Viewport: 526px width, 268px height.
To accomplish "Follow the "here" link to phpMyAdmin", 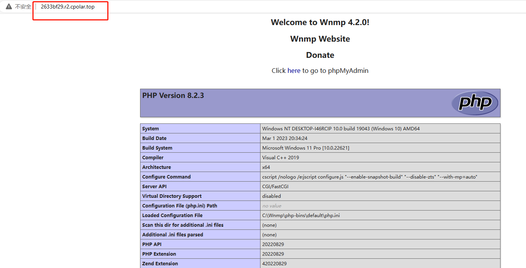I will 294,71.
